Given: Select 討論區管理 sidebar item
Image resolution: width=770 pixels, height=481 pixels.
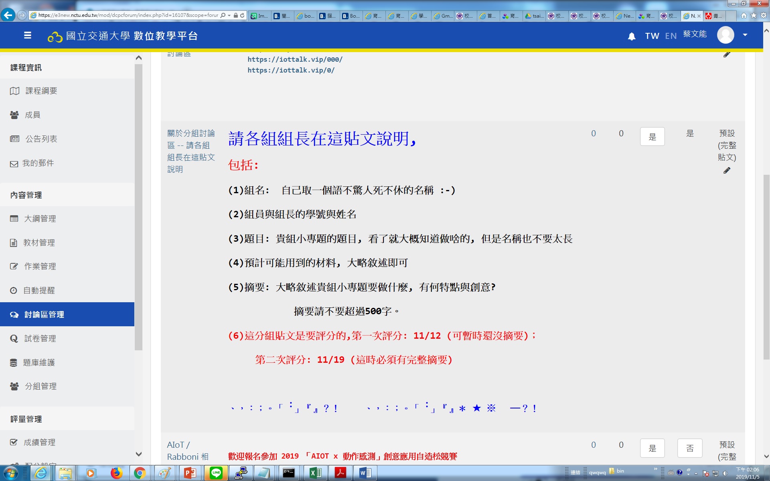Looking at the screenshot, I should [67, 314].
